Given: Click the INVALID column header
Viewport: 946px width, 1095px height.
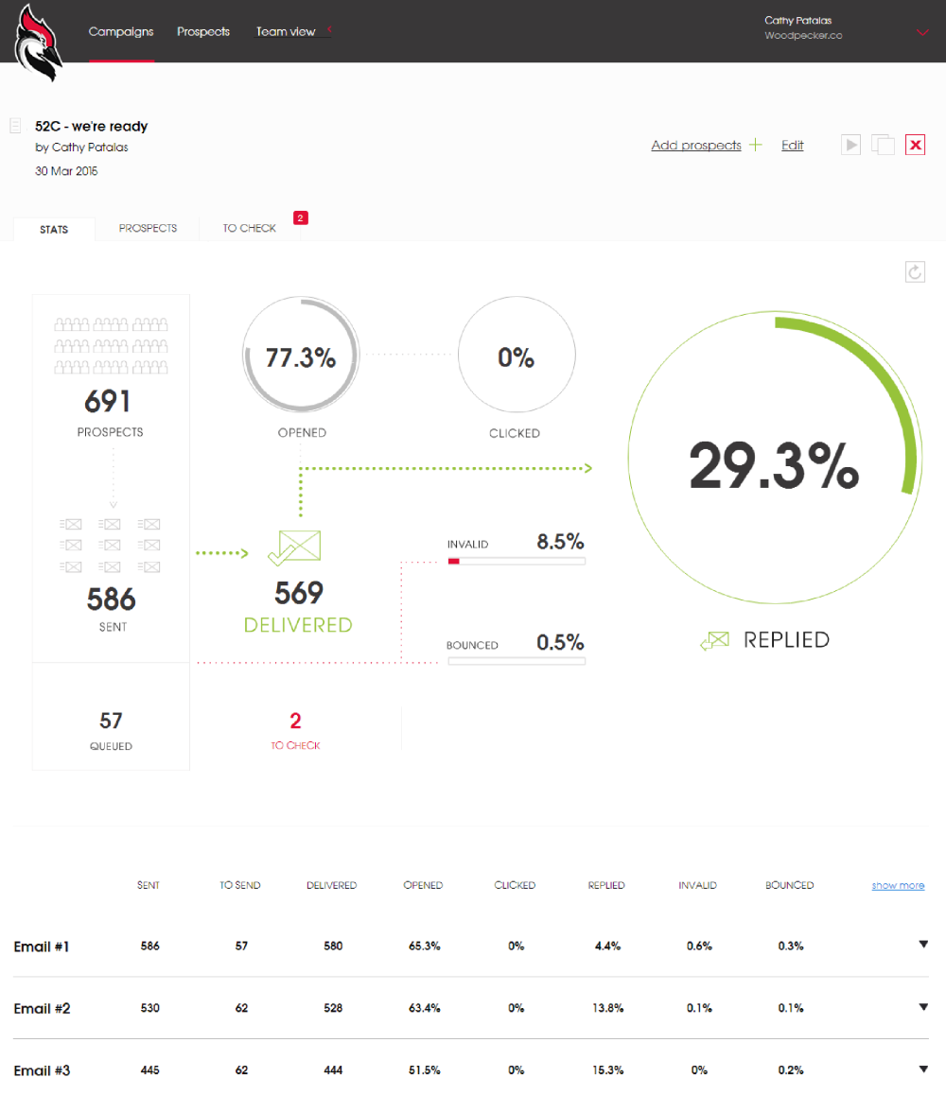Looking at the screenshot, I should [698, 885].
